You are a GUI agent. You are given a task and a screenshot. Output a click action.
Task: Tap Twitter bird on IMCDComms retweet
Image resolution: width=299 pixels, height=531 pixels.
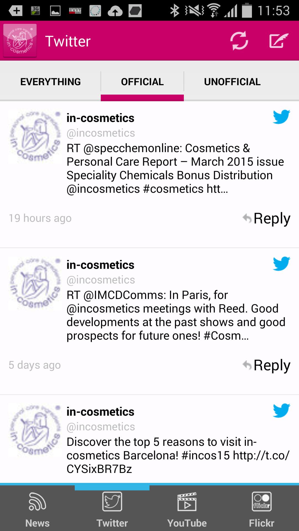281,264
